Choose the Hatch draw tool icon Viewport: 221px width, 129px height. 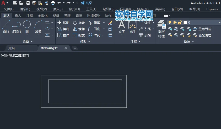[47, 35]
